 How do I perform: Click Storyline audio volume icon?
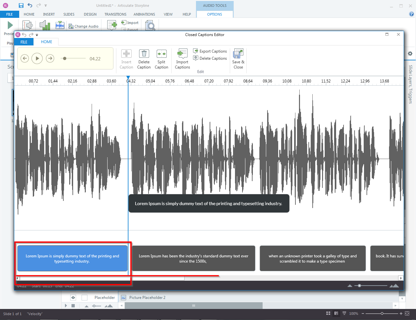[45, 25]
